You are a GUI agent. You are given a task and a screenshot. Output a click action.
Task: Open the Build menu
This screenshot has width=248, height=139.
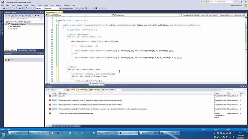26,5
